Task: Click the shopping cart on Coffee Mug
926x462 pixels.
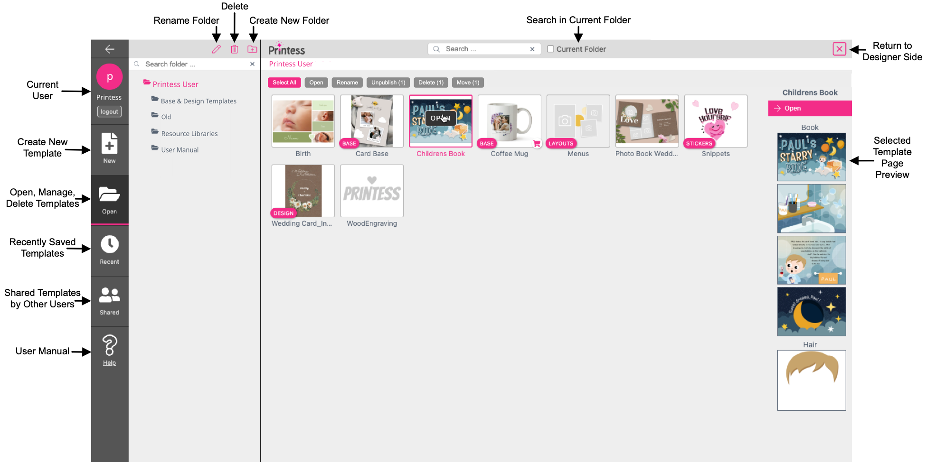Action: point(537,144)
